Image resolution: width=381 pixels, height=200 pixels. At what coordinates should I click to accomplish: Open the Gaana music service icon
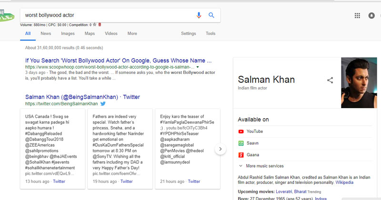[241, 155]
